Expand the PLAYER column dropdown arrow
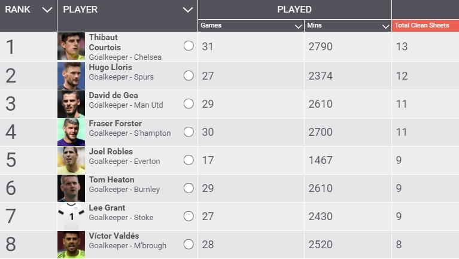 click(188, 10)
